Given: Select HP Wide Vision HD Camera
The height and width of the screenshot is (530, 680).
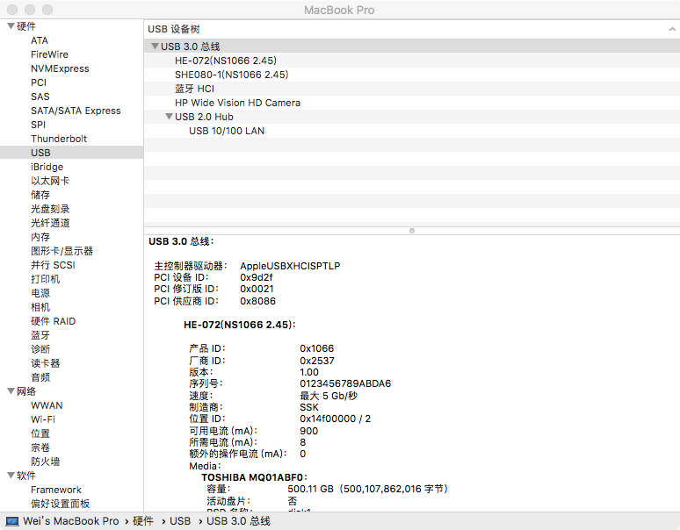Looking at the screenshot, I should 237,103.
